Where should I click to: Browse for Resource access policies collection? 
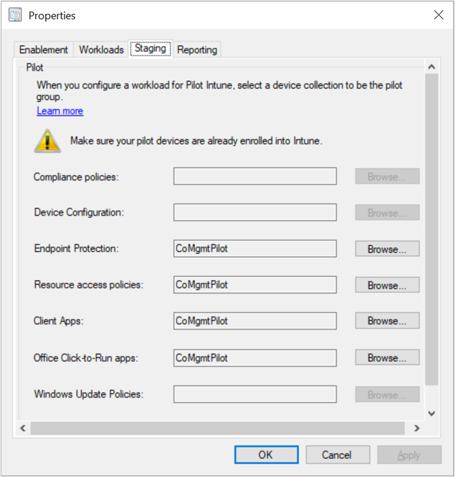387,285
